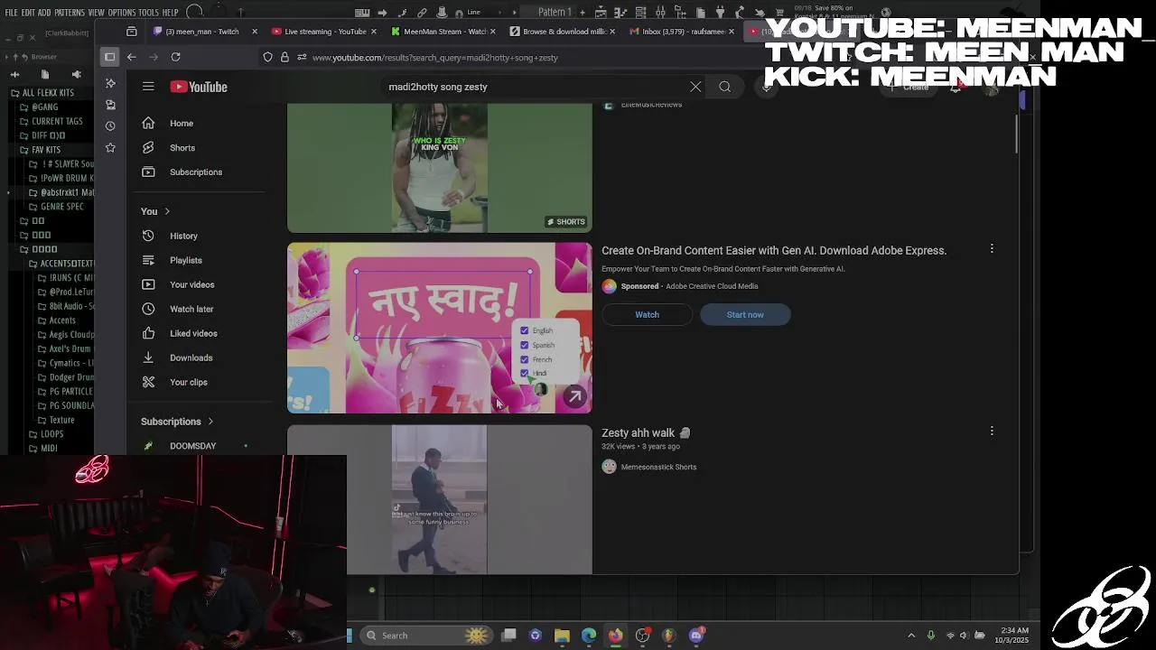Clear the YouTube search box with X
The width and height of the screenshot is (1156, 650).
pyautogui.click(x=695, y=87)
